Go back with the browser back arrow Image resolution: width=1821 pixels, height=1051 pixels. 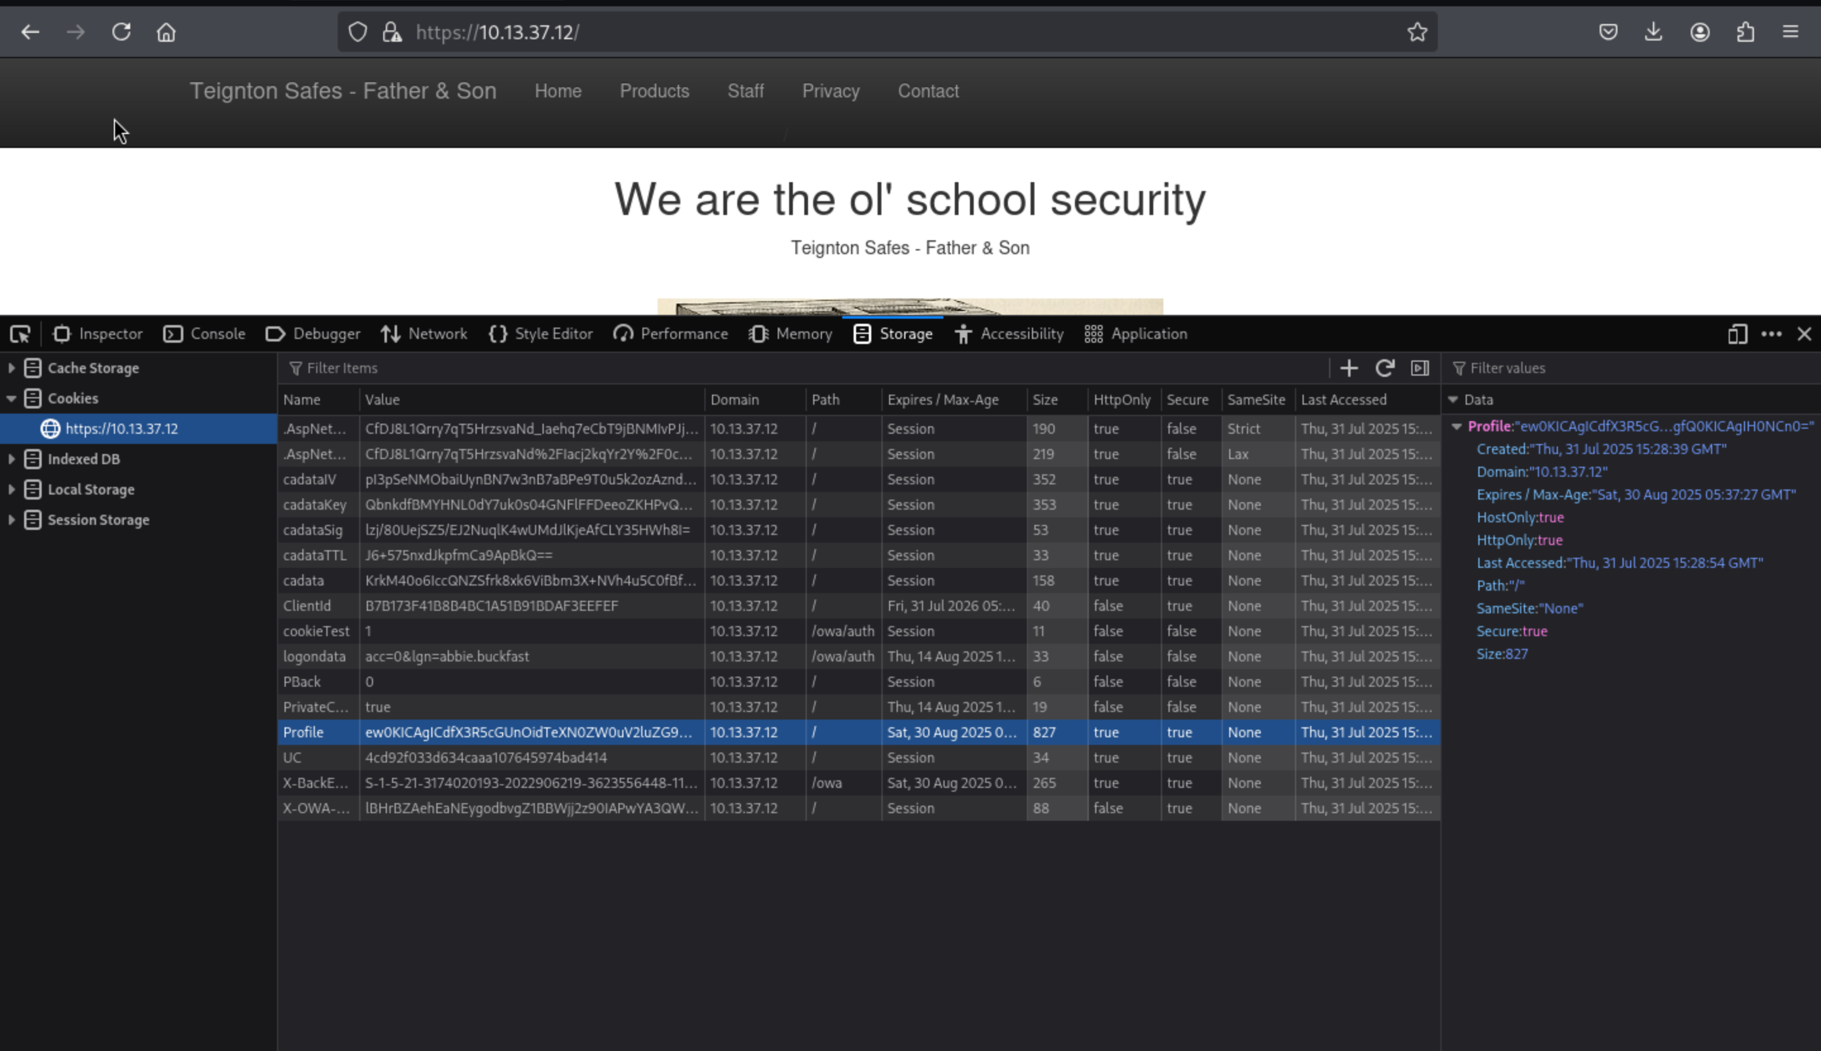pyautogui.click(x=30, y=32)
